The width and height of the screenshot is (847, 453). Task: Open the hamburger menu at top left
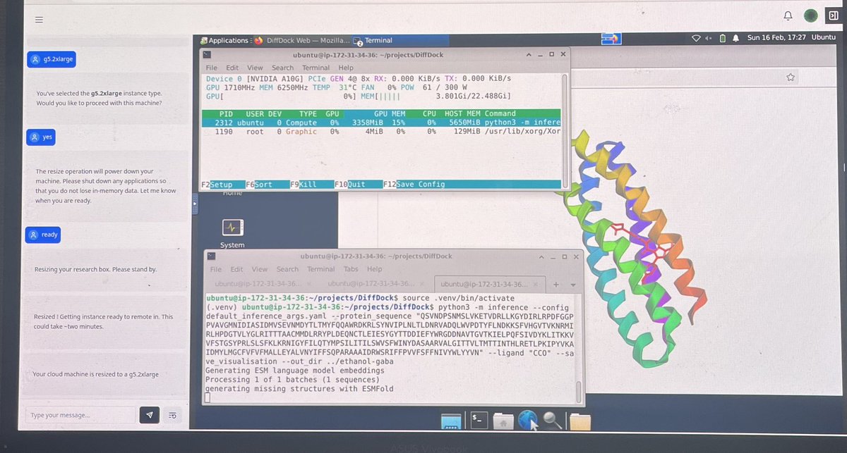point(39,20)
